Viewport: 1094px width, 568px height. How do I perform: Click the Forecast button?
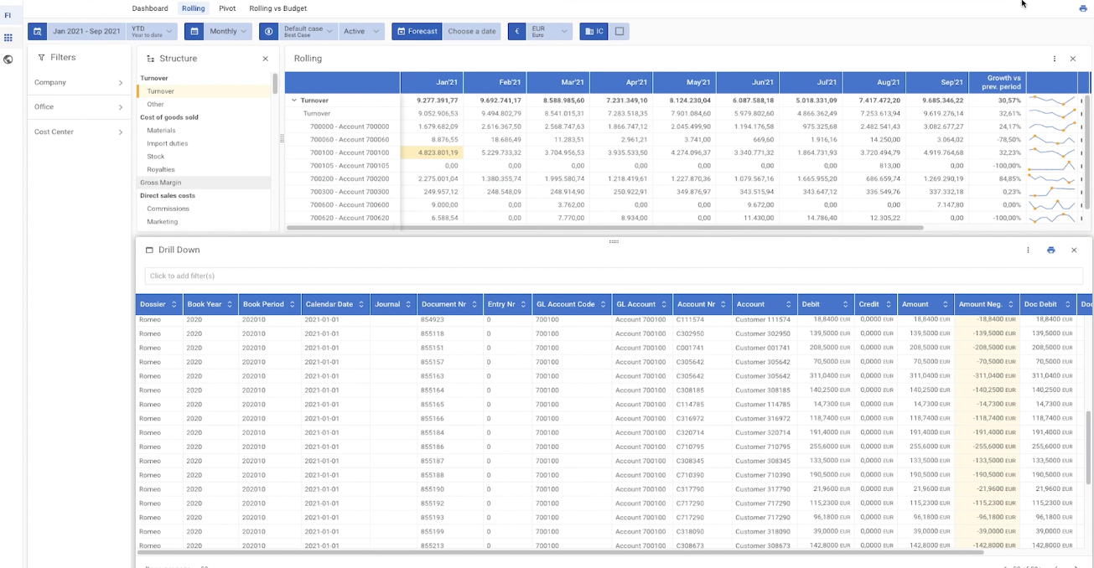[x=417, y=32]
